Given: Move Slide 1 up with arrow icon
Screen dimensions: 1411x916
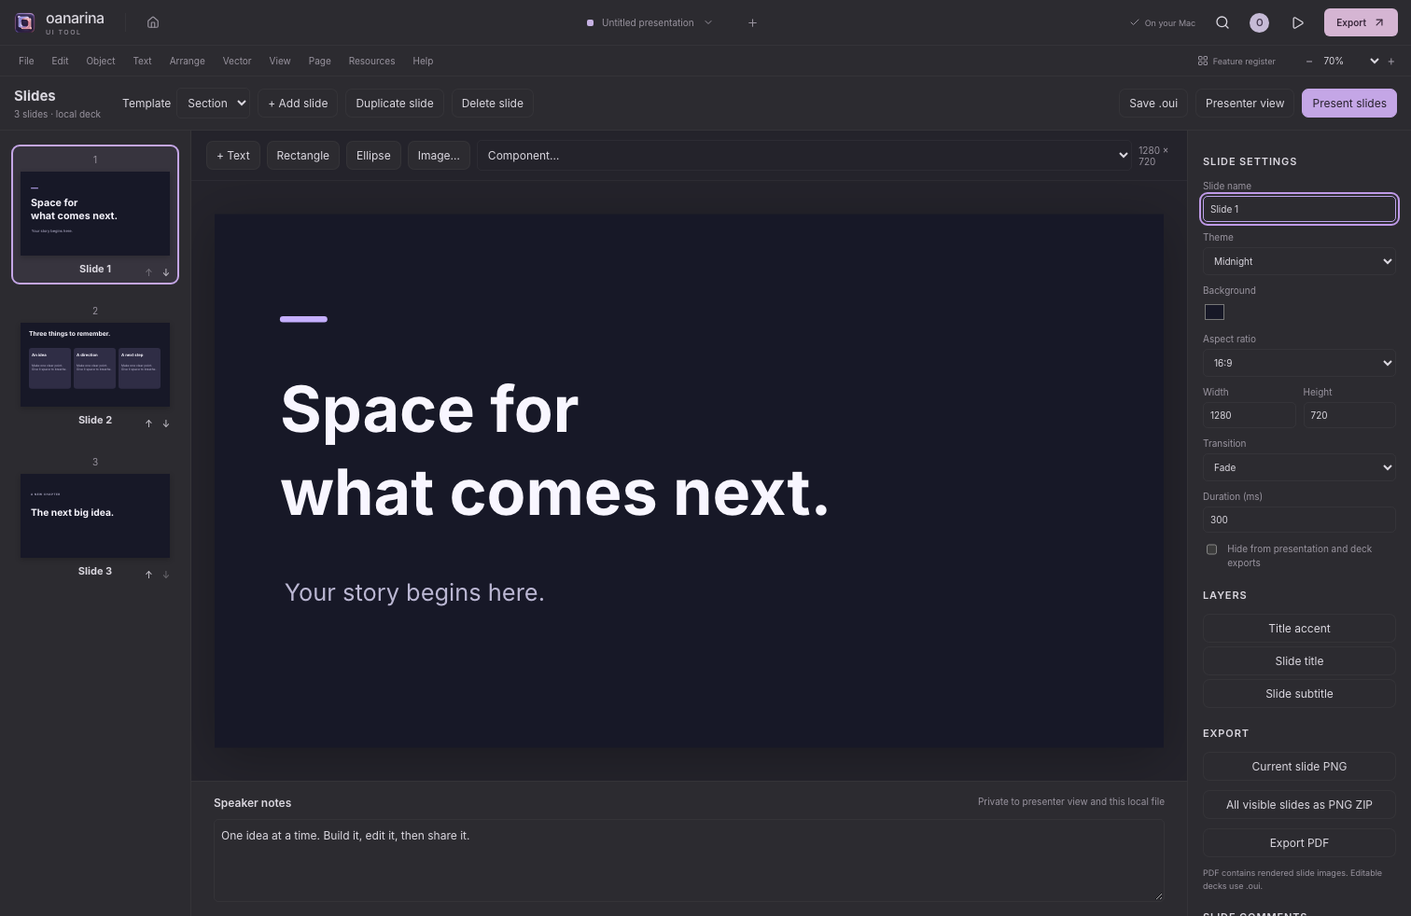Looking at the screenshot, I should pos(148,272).
